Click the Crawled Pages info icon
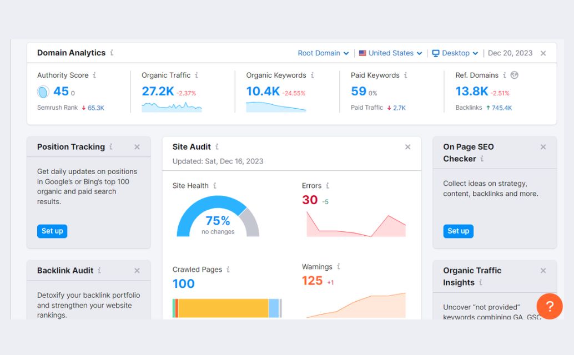Screen dimensions: 574x355 coord(228,270)
